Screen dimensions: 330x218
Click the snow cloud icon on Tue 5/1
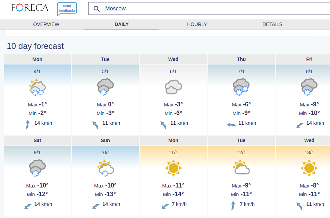pos(105,87)
